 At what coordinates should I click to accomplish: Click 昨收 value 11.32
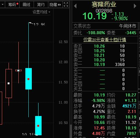(131, 122)
